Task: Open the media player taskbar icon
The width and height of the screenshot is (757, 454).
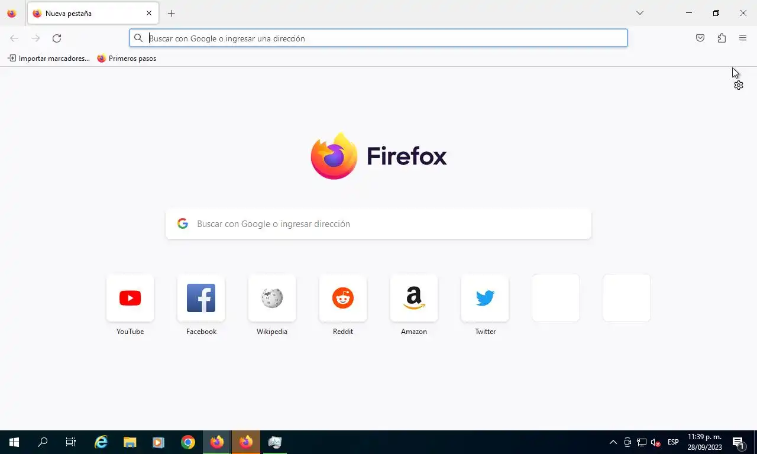Action: [158, 442]
